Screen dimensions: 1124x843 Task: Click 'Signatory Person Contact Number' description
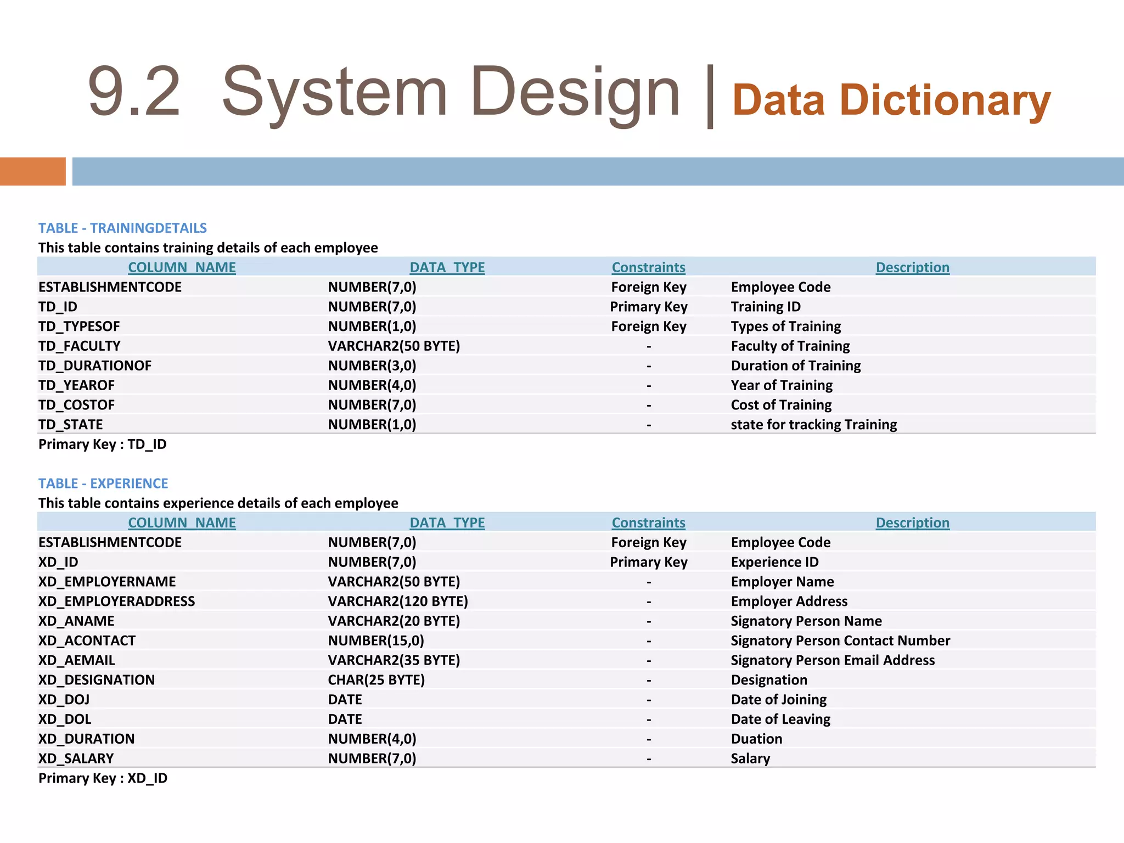coord(840,641)
